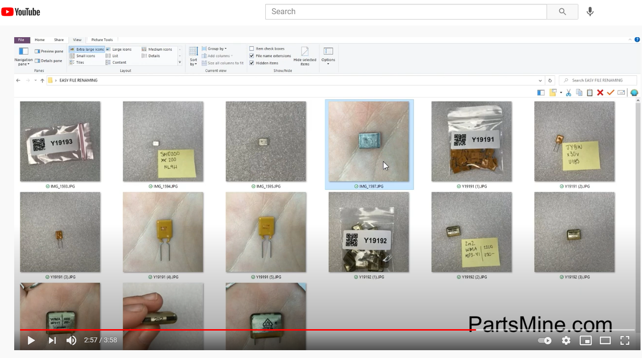Click the Paste icon on the toolbar
Viewport: 642px width, 358px height.
click(589, 92)
